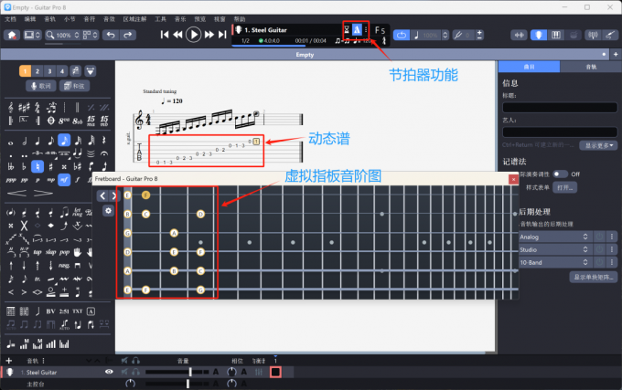This screenshot has width=622, height=390.
Task: Insert a chord diagram grid
Action: 11,311
